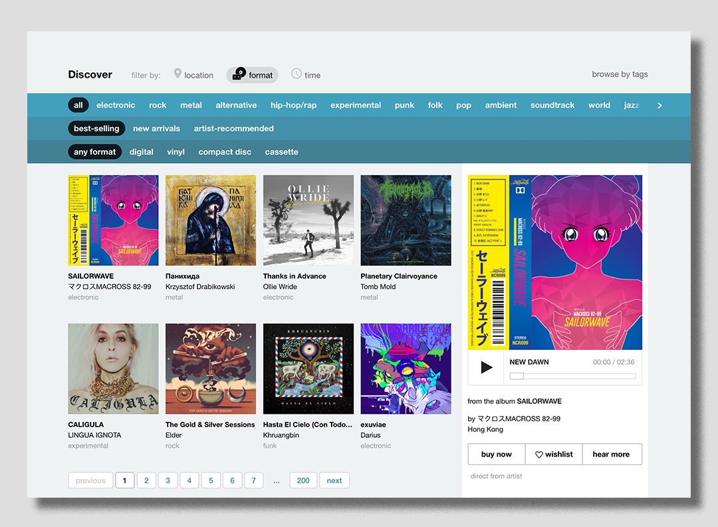Select the 'any format' pill

click(95, 152)
